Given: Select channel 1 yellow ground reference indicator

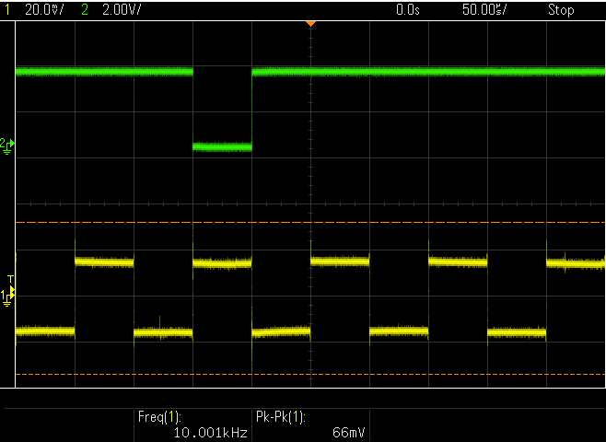Looking at the screenshot, I should [7, 298].
